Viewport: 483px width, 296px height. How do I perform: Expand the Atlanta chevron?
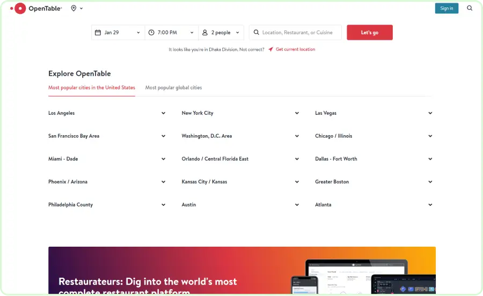[x=430, y=205]
